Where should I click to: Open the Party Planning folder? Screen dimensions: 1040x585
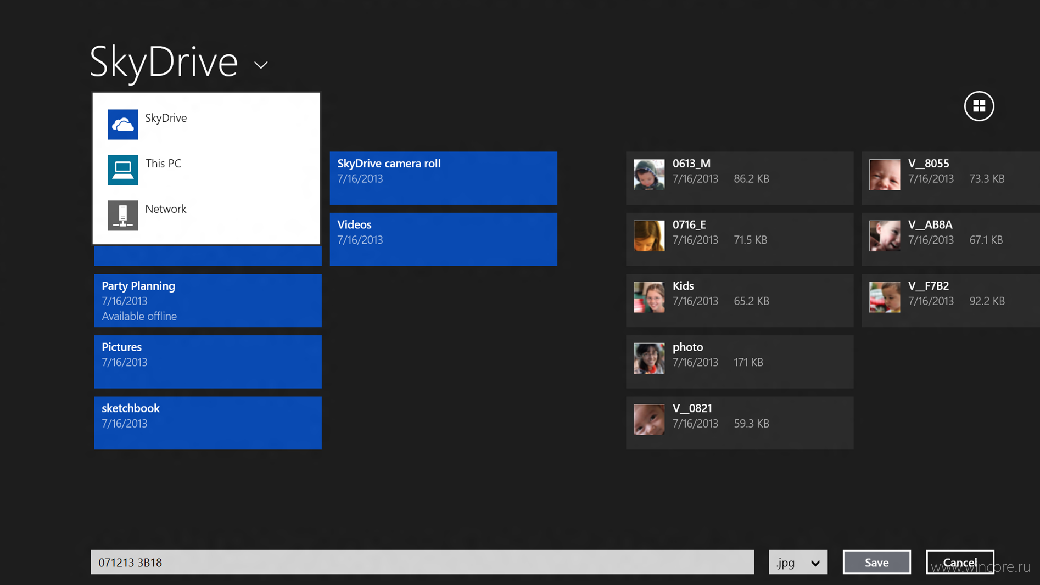click(x=208, y=301)
